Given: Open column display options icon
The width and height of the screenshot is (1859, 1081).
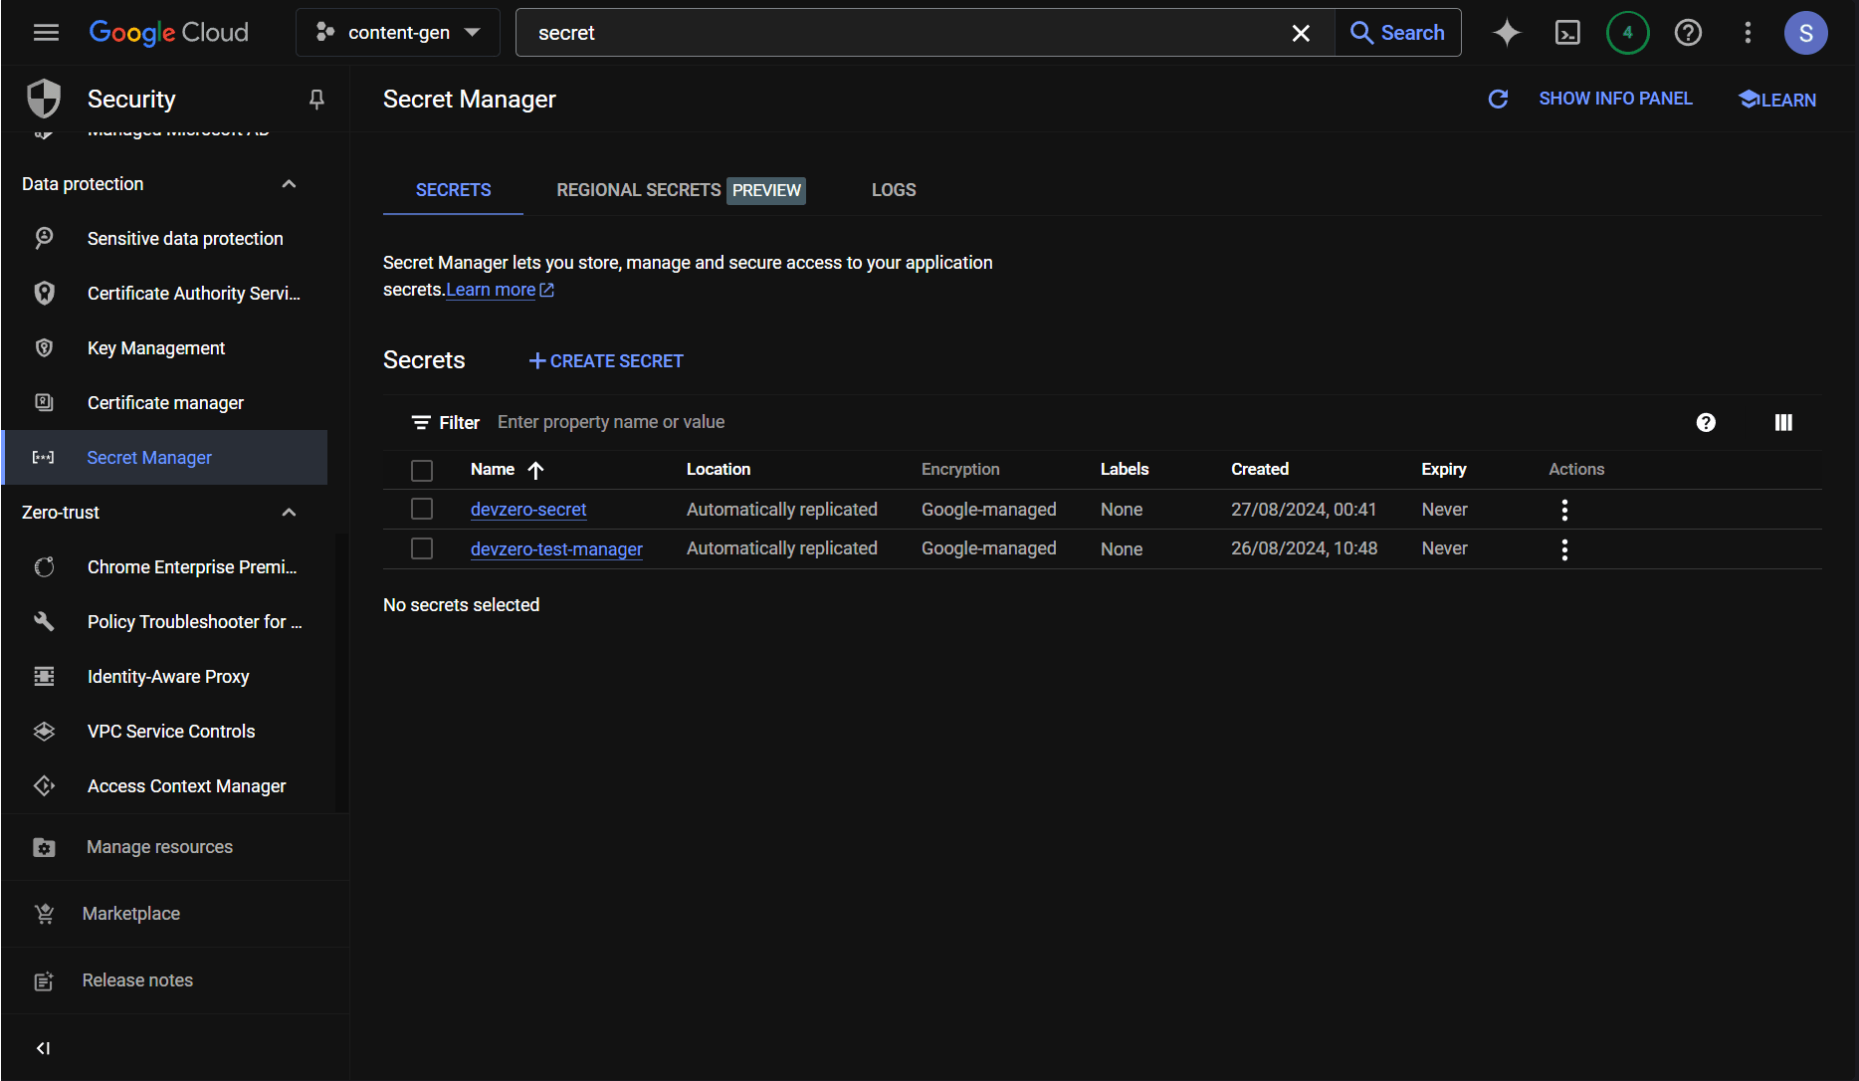Looking at the screenshot, I should (x=1783, y=422).
